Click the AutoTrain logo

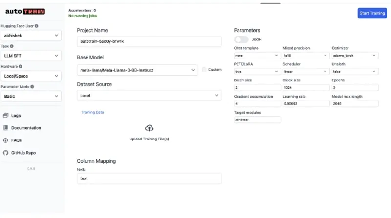[x=25, y=11]
